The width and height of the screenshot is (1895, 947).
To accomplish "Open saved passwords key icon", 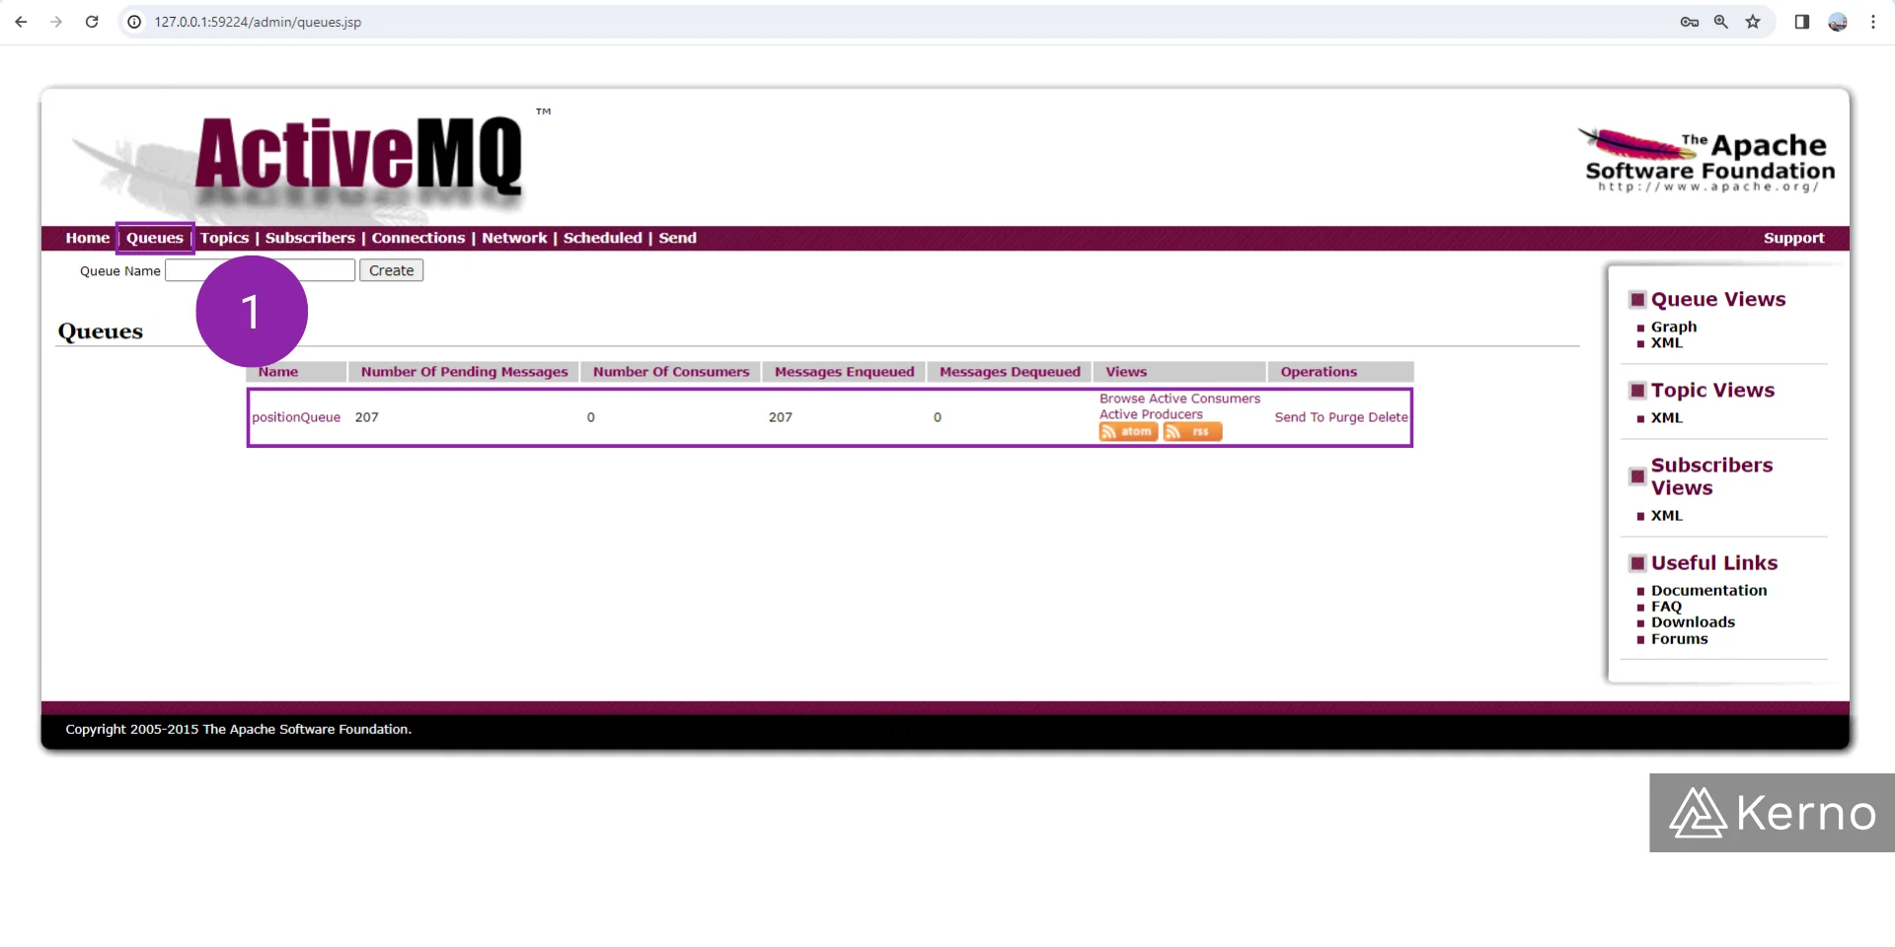I will [1689, 22].
